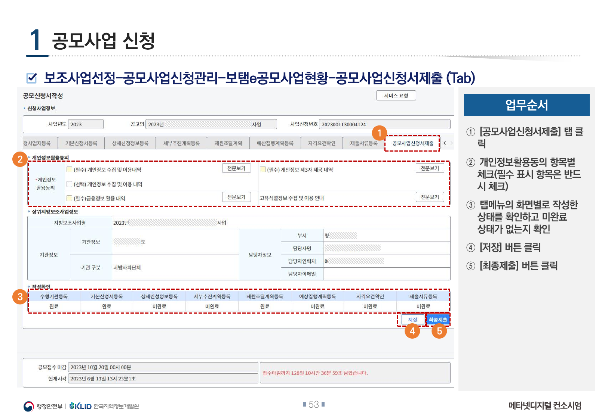608x420 pixels.
Task: Click the 사업신청번호 input field
Action: (384, 124)
